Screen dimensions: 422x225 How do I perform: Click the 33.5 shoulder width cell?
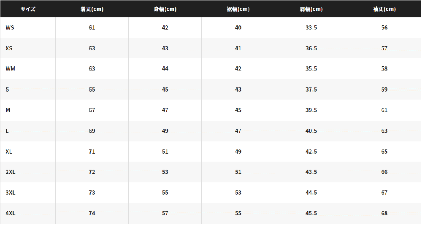[x=311, y=27]
